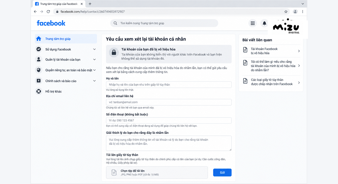338x184 pixels.
Task: Click the textarea resize handle corner
Action: [x=230, y=149]
